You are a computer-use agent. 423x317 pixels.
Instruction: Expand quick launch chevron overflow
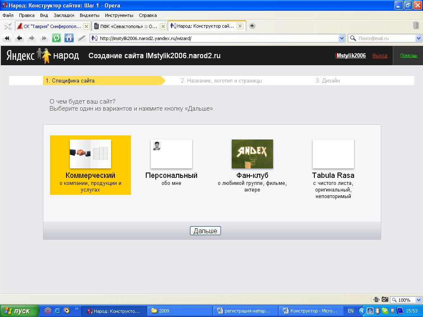(x=76, y=309)
